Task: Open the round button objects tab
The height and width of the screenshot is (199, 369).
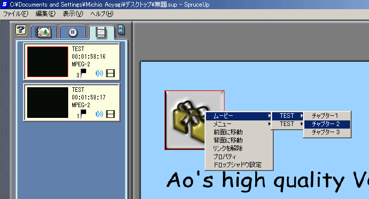Action: point(72,32)
